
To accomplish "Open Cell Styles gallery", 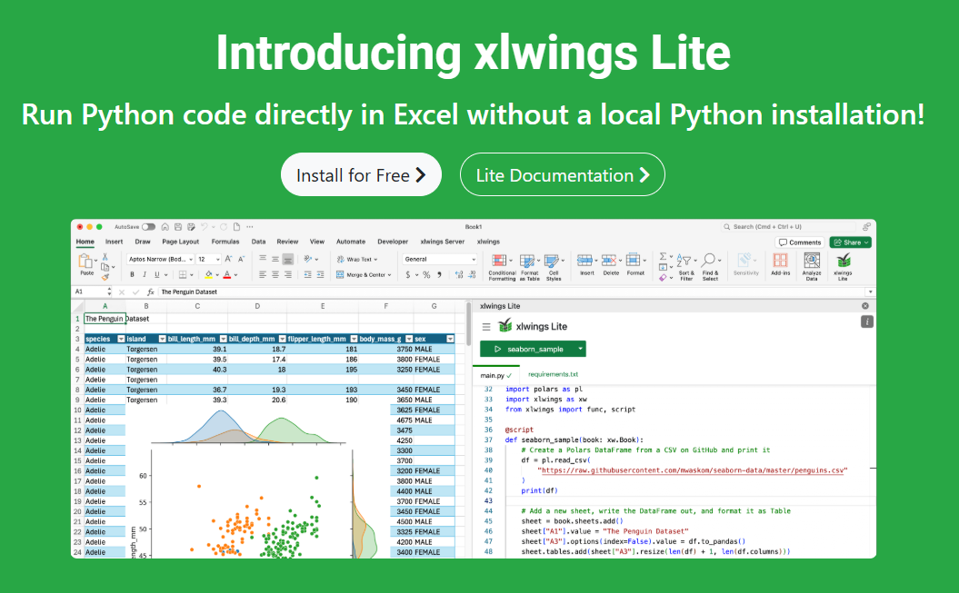I will pyautogui.click(x=553, y=267).
